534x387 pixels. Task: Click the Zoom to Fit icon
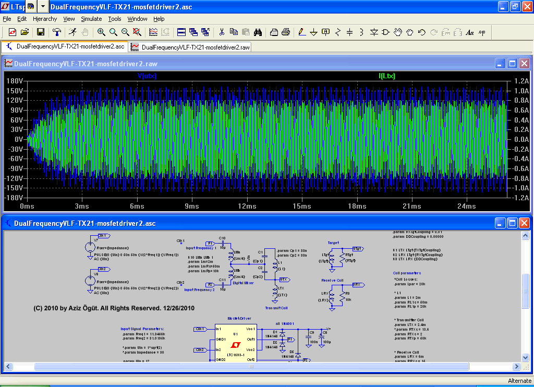[x=137, y=32]
